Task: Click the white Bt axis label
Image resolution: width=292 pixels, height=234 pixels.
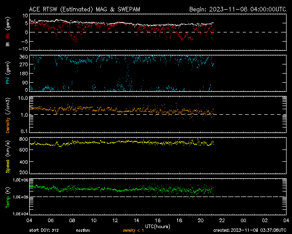Action: point(8,44)
